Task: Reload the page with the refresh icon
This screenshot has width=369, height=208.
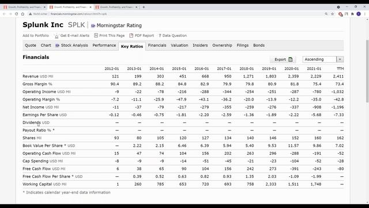Action: 17,14
